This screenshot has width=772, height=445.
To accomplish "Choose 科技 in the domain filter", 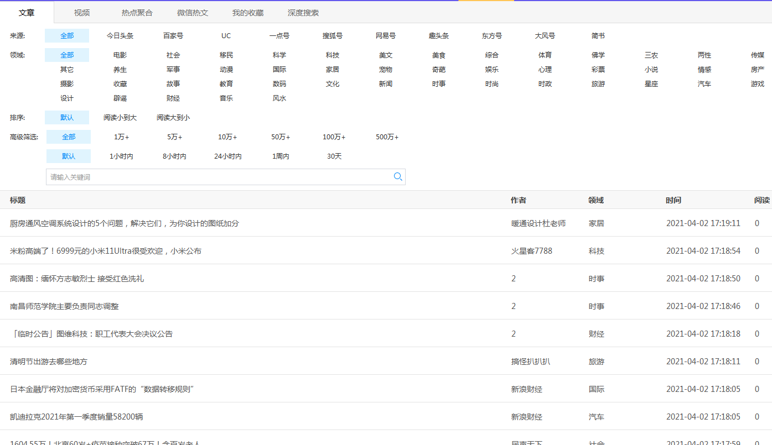I will [333, 55].
